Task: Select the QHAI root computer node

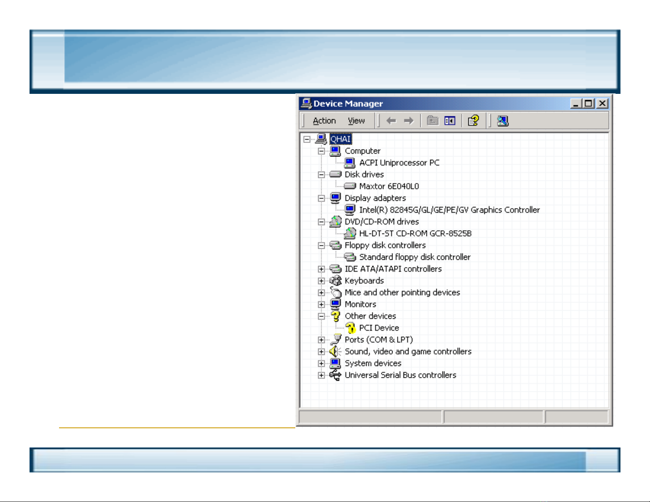Action: [x=340, y=139]
